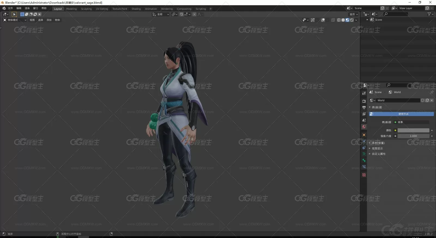Open the viewport 物体 (Object) menu
The height and width of the screenshot is (238, 436).
(x=57, y=20)
